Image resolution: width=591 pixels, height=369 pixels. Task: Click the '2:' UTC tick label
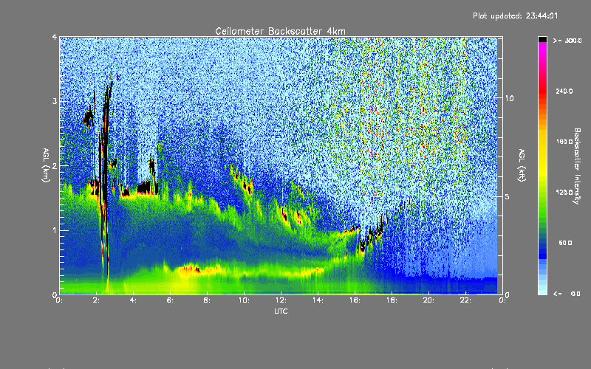97,300
